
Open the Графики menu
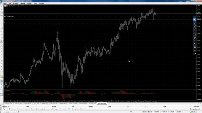coord(22,3)
